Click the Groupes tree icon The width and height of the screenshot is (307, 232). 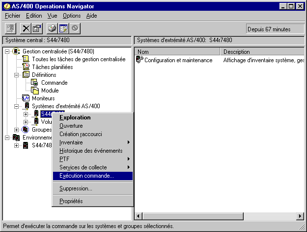pos(25,129)
